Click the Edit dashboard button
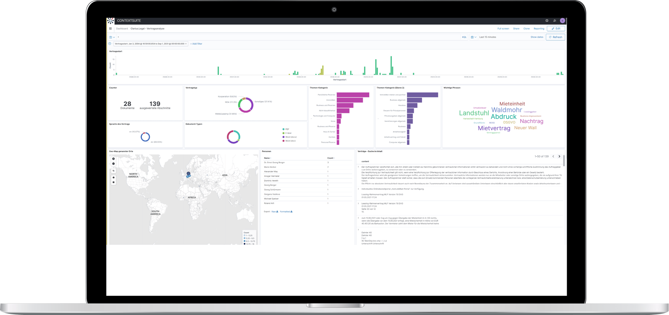Image resolution: width=669 pixels, height=315 pixels. (556, 29)
